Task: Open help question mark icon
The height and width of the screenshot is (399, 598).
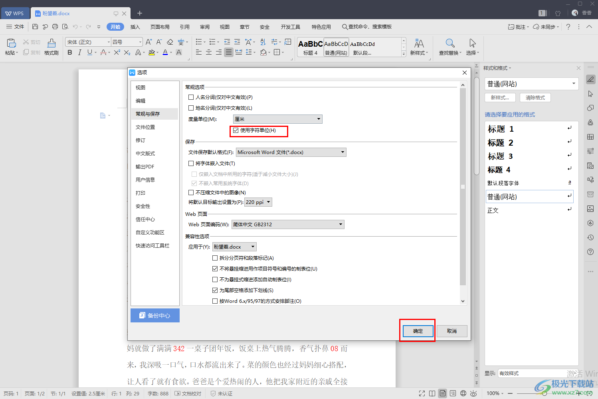Action: coord(568,27)
